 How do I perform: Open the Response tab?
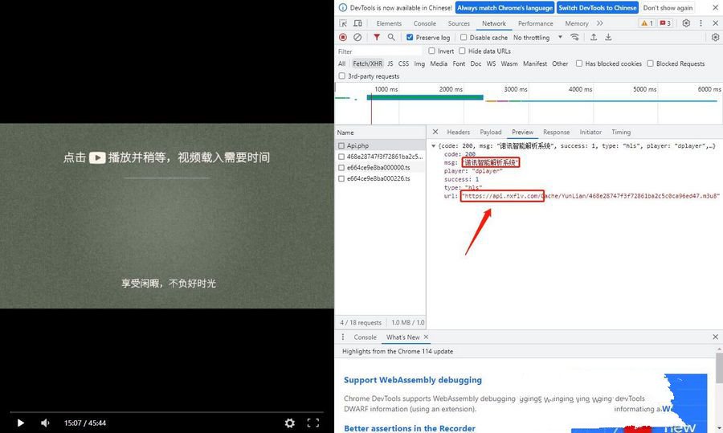pos(556,132)
